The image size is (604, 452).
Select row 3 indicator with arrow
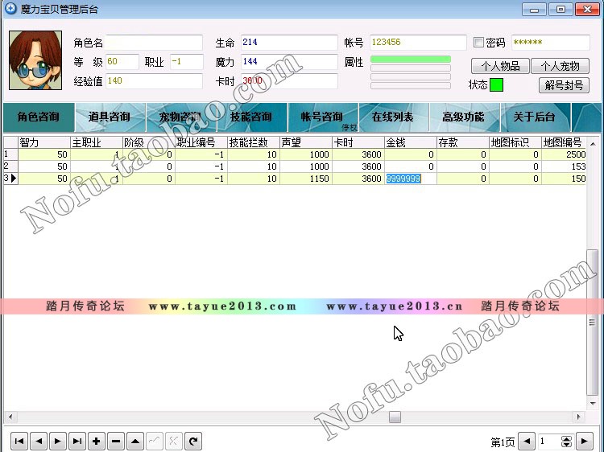point(10,179)
